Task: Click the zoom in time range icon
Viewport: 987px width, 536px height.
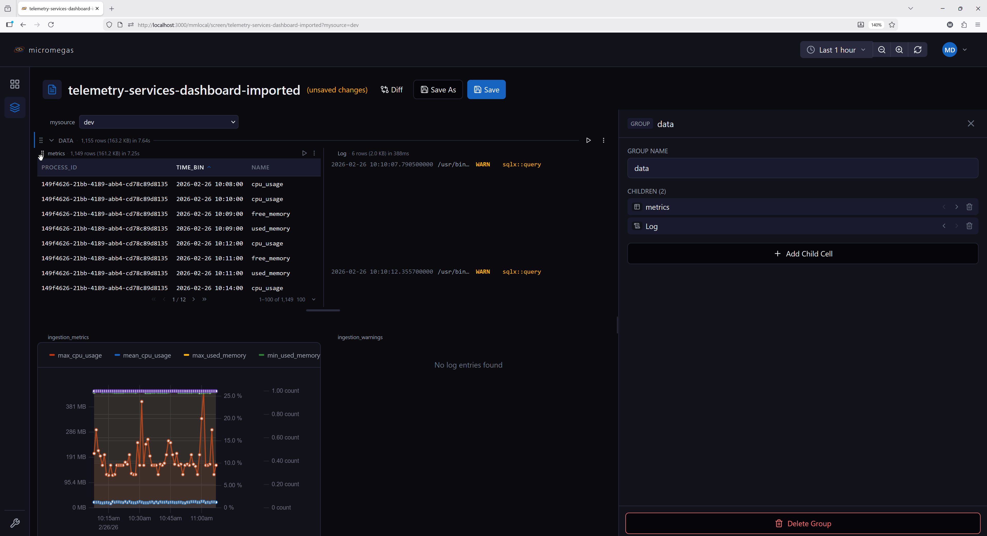Action: 899,50
